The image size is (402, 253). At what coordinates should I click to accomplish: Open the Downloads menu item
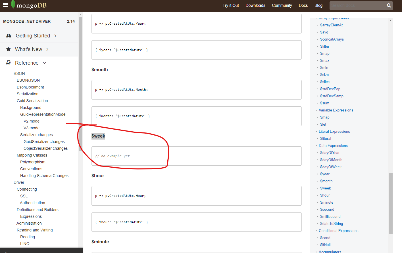(x=255, y=5)
